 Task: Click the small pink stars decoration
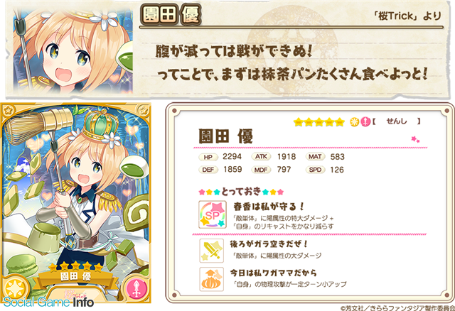(415, 139)
